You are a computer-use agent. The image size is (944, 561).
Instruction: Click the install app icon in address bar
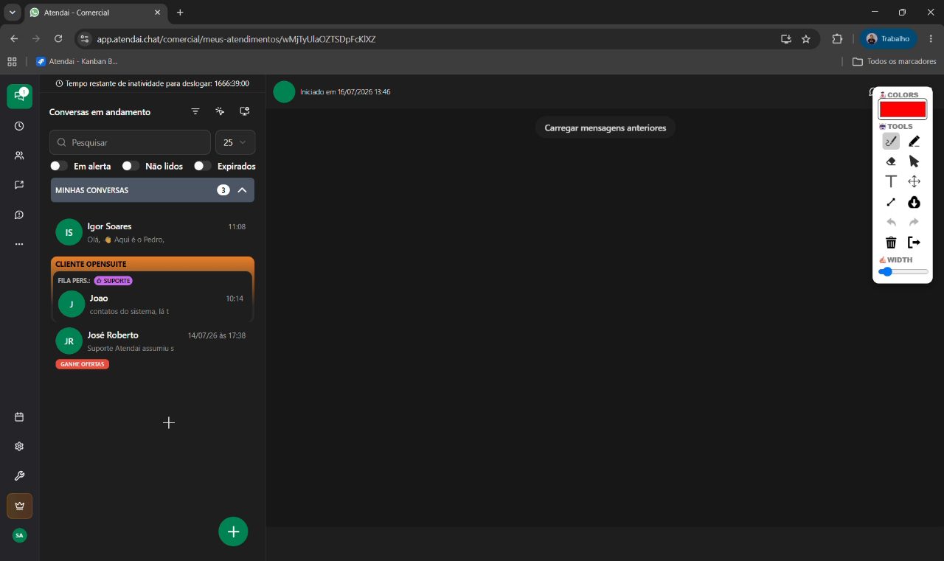pyautogui.click(x=786, y=39)
